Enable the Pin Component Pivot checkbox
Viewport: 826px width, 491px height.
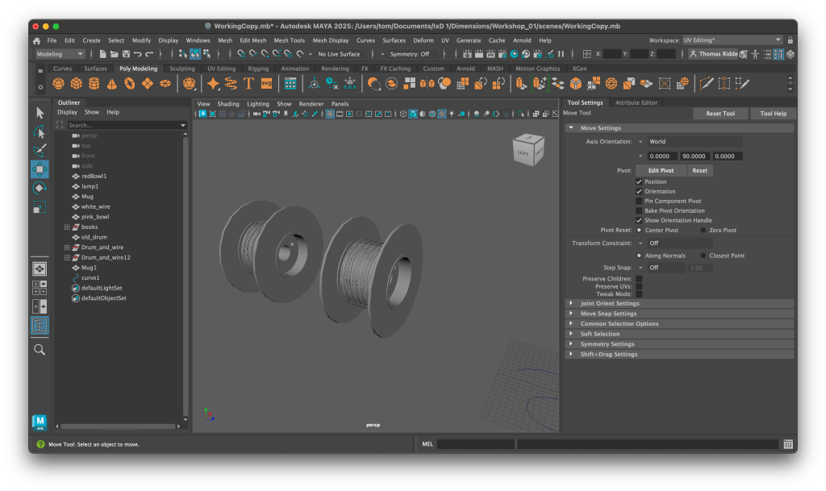point(639,201)
